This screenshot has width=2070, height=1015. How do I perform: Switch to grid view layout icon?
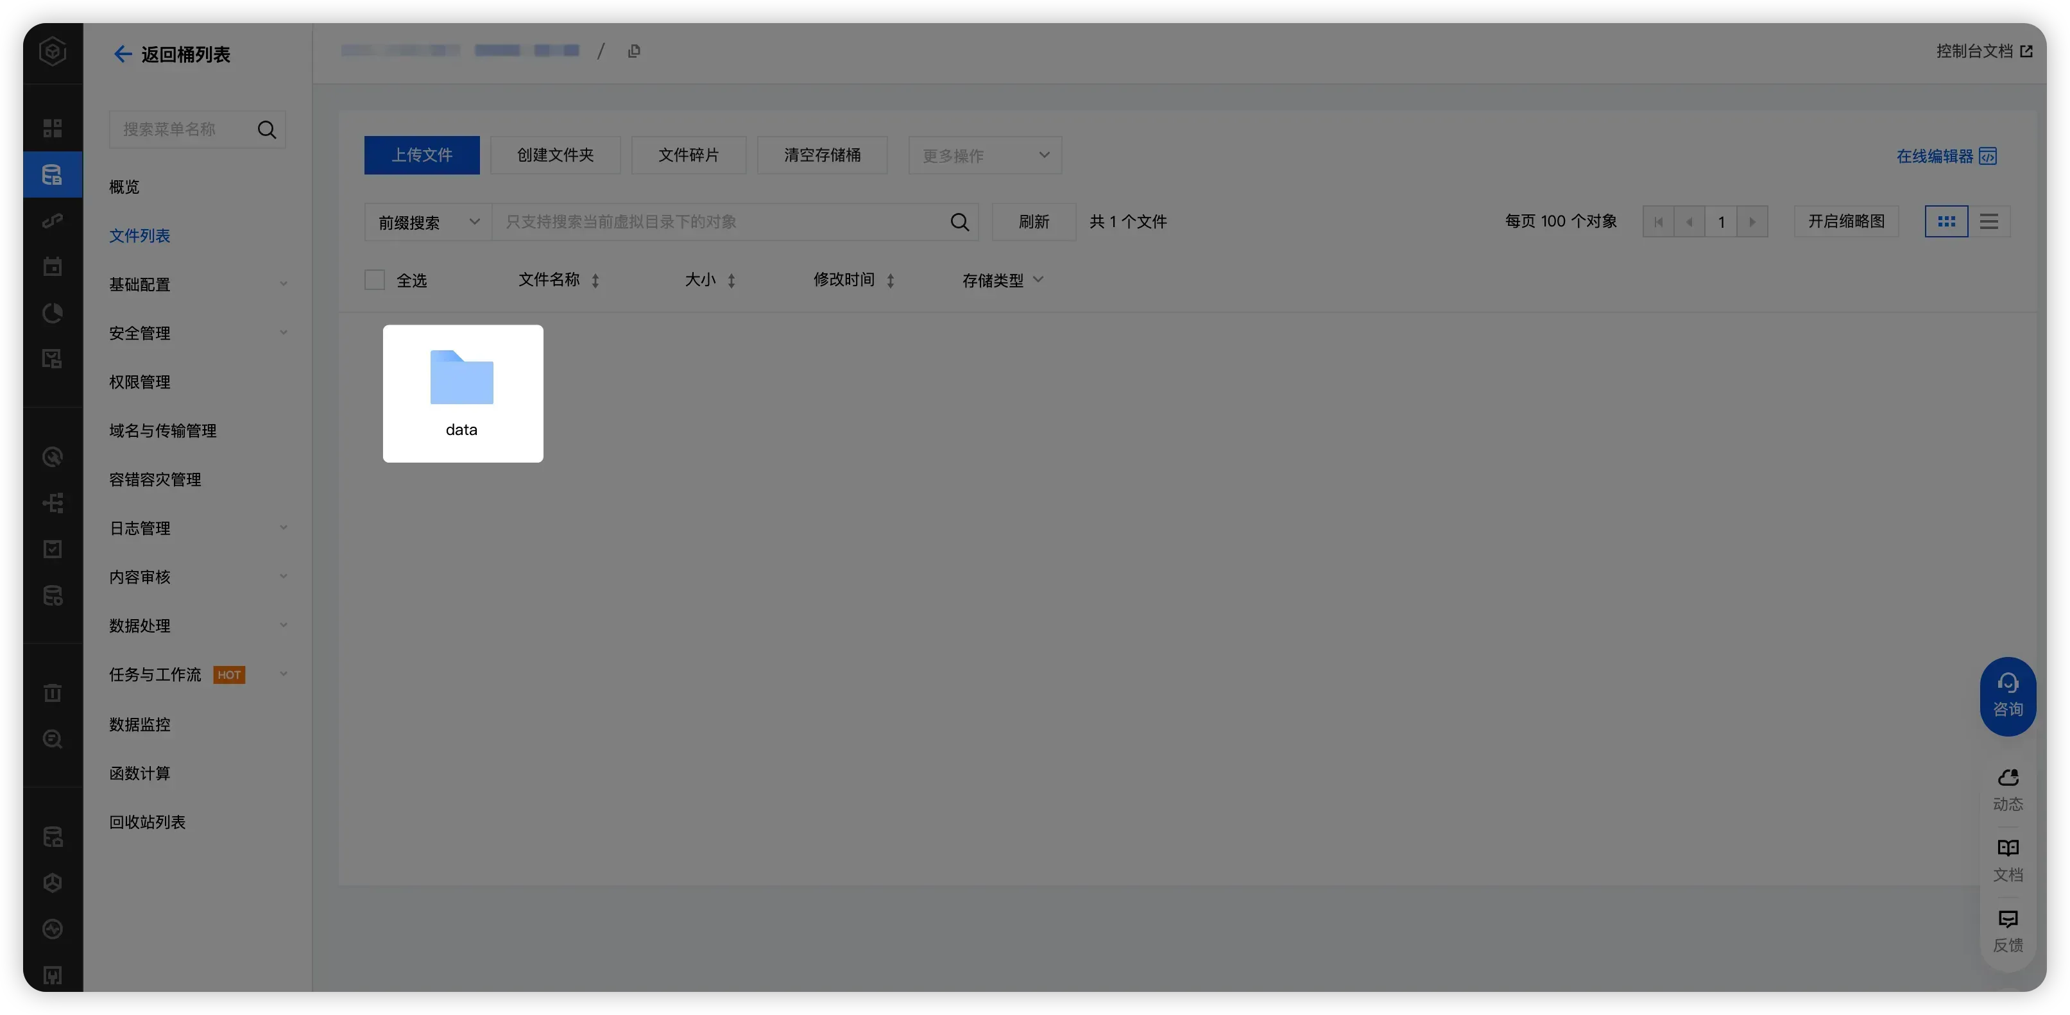coord(1946,221)
